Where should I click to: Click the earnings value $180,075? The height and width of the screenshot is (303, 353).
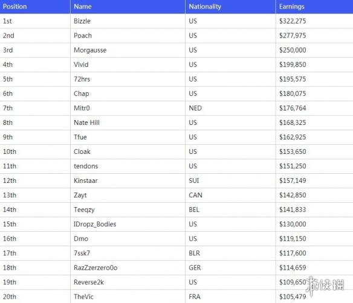click(x=293, y=94)
